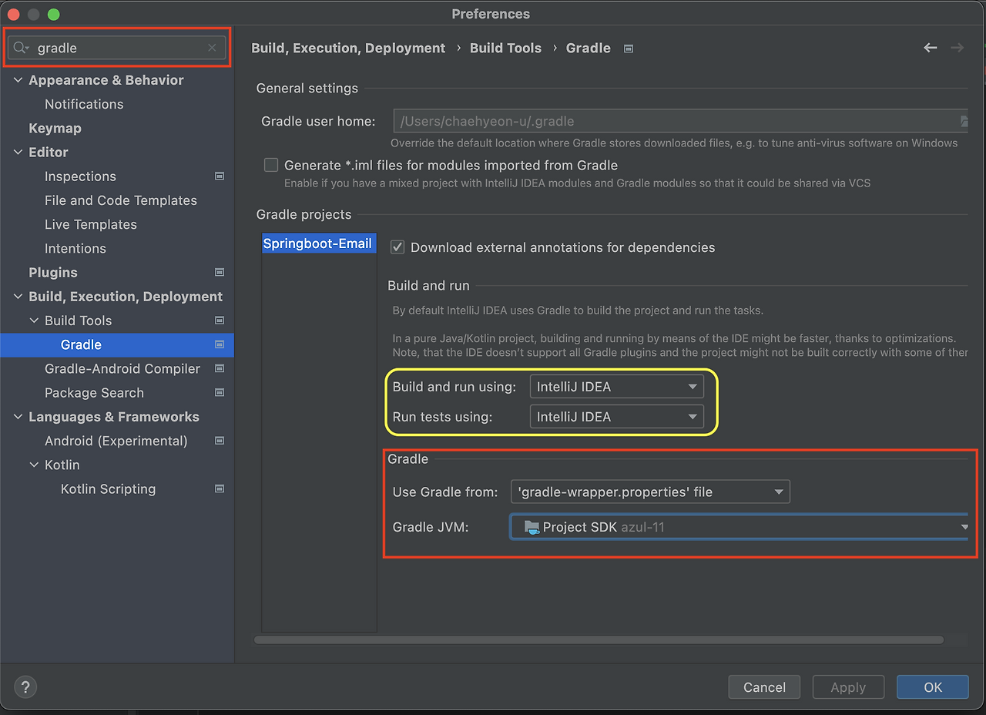Image resolution: width=986 pixels, height=715 pixels.
Task: Click the help question mark icon
Action: pos(25,686)
